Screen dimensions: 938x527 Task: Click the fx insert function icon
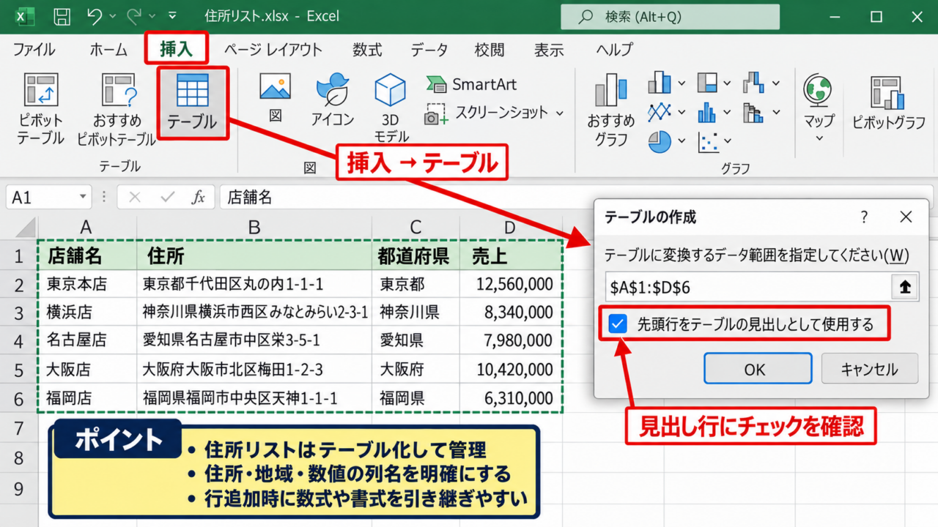tap(198, 197)
